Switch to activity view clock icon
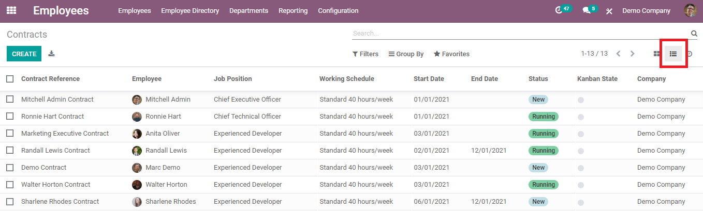The width and height of the screenshot is (703, 212). click(x=690, y=54)
